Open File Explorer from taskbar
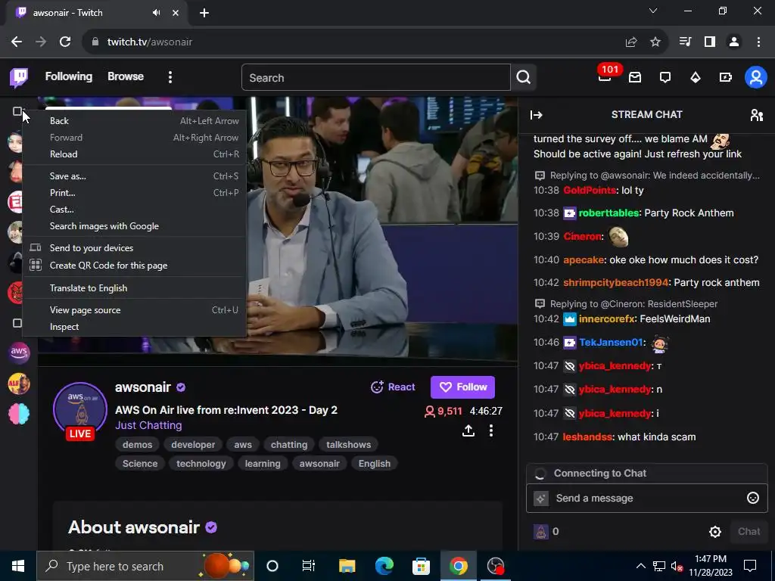The height and width of the screenshot is (581, 775). 347,566
